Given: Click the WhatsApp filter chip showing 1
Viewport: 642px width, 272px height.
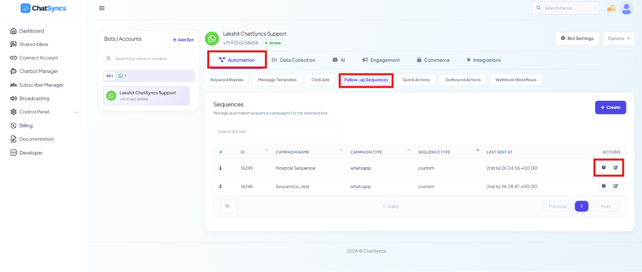Looking at the screenshot, I should coord(122,76).
